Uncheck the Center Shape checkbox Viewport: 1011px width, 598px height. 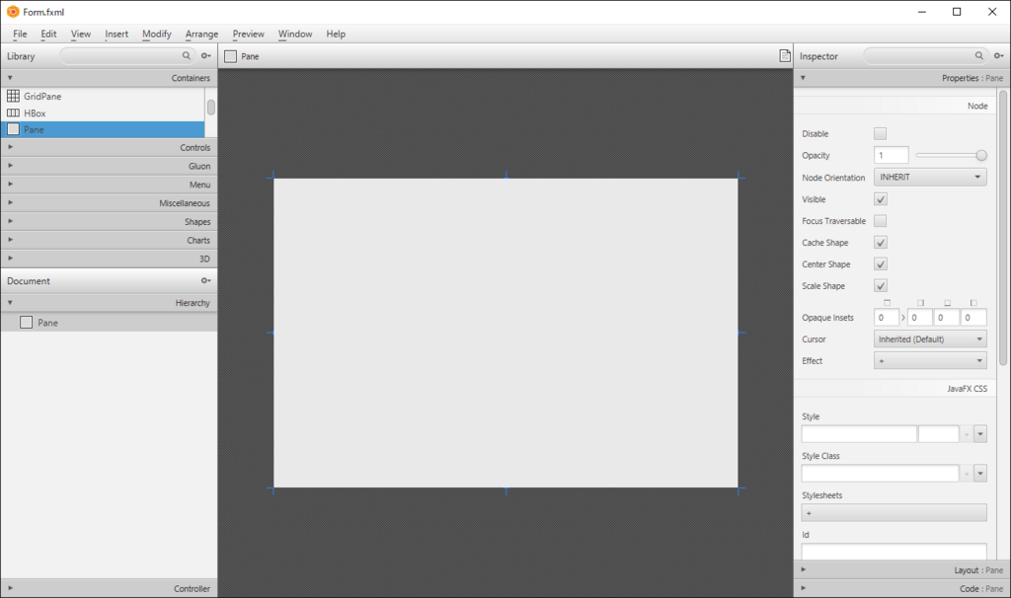pos(880,264)
